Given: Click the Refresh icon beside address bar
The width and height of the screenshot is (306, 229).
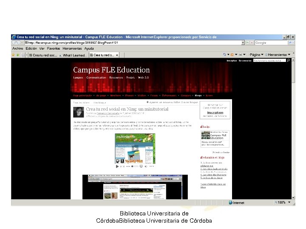Looking at the screenshot, I should [247, 42].
